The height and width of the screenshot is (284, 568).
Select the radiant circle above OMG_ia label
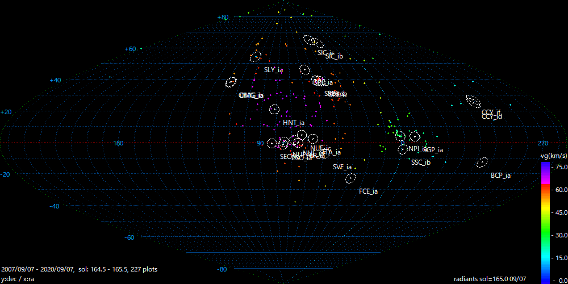[x=231, y=82]
